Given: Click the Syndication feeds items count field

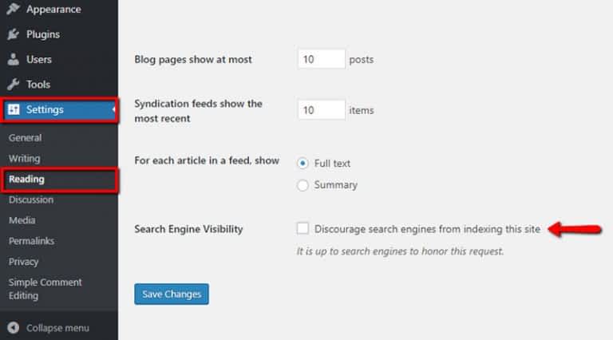Looking at the screenshot, I should coord(322,110).
